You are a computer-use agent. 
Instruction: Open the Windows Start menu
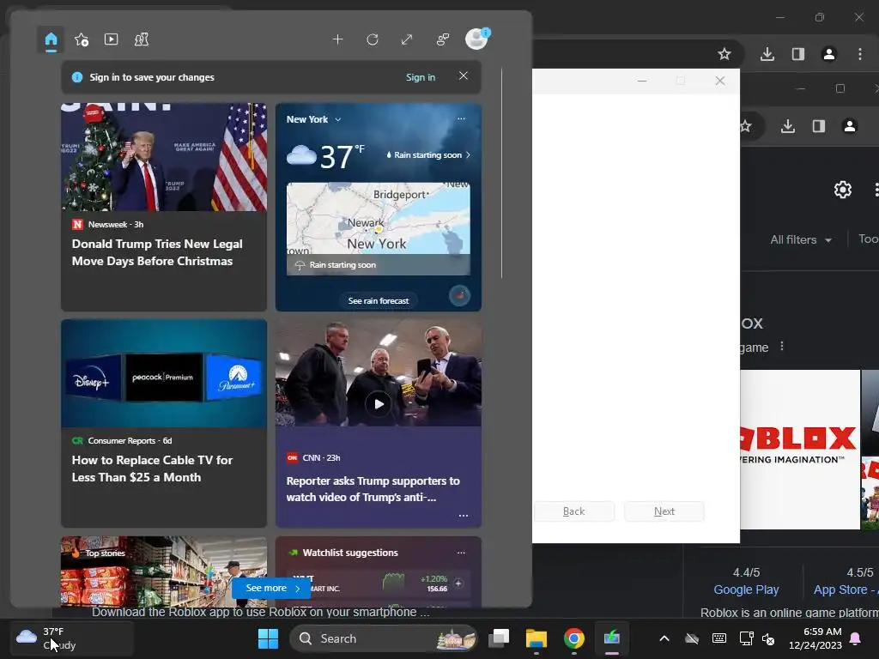click(268, 638)
